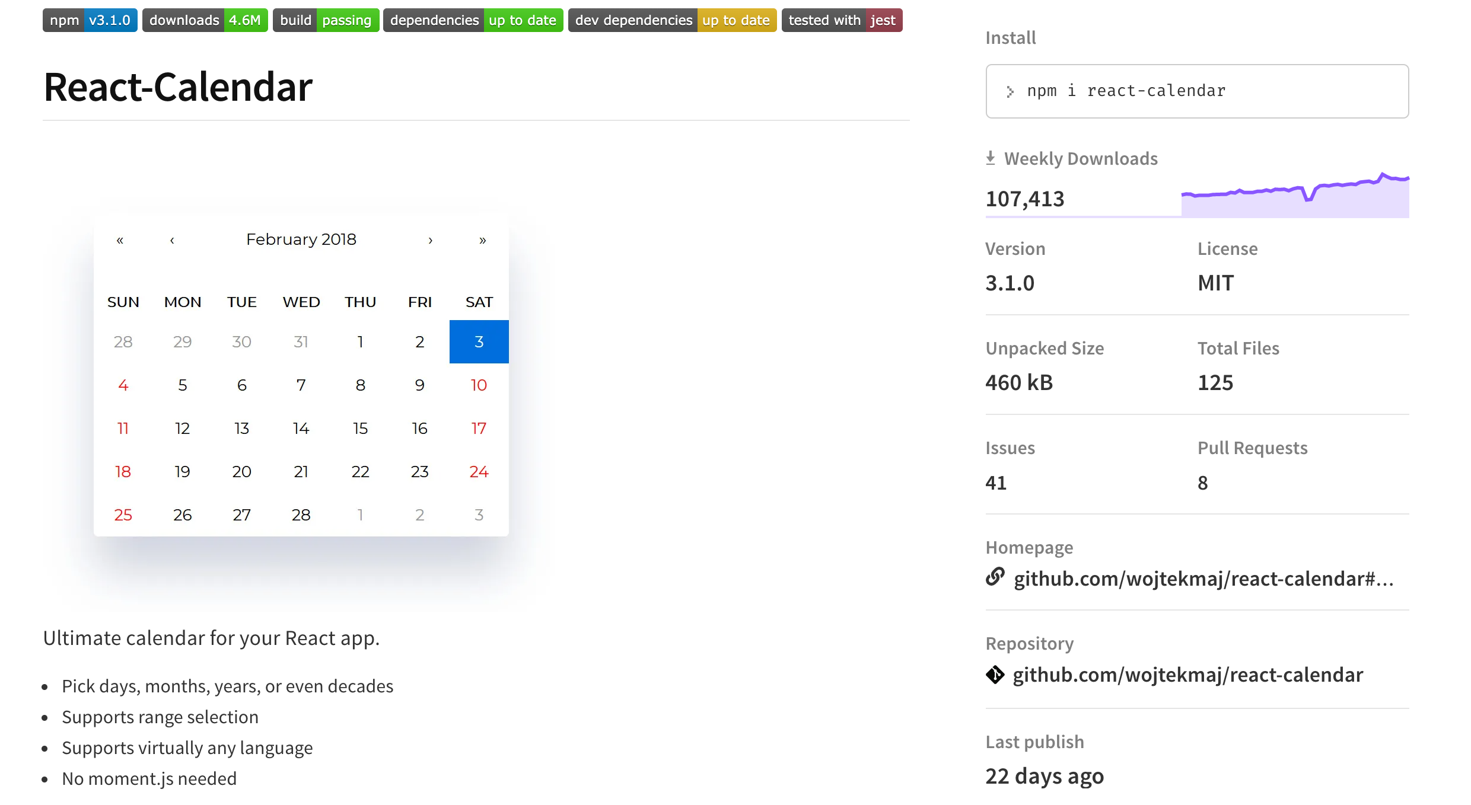Select Saturday February 10

[x=479, y=385]
